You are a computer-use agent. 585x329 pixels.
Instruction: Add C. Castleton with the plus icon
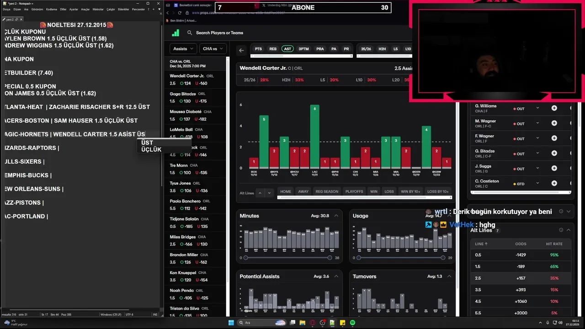[x=554, y=184]
